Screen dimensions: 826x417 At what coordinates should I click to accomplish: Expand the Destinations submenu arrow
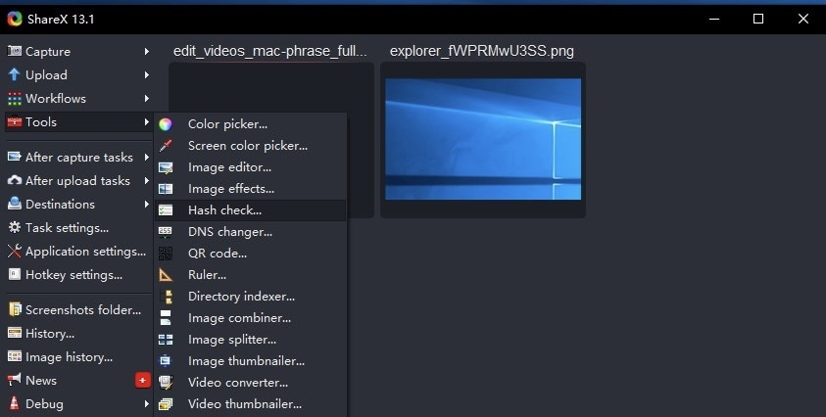click(x=146, y=205)
